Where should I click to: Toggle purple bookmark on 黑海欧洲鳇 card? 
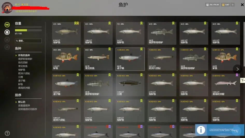237,75
